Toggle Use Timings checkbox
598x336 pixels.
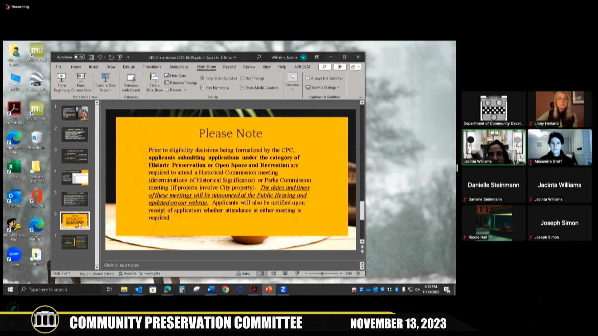click(x=242, y=78)
